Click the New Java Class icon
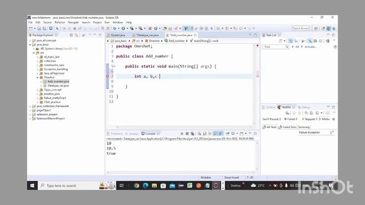Screen dimensions: 365x205 click(x=156, y=28)
